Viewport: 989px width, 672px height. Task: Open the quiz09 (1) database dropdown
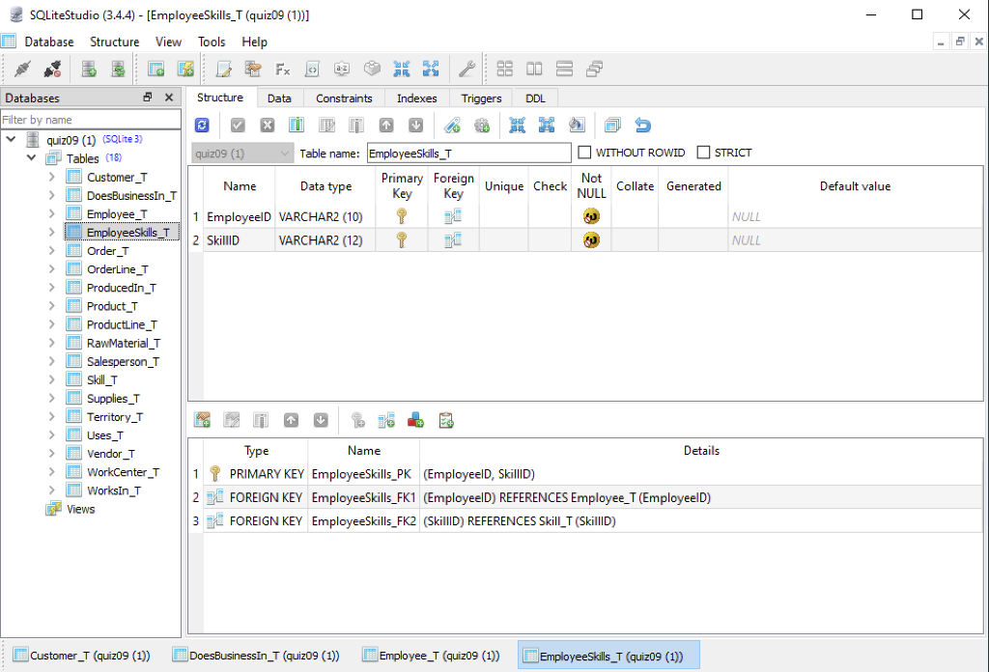point(242,154)
